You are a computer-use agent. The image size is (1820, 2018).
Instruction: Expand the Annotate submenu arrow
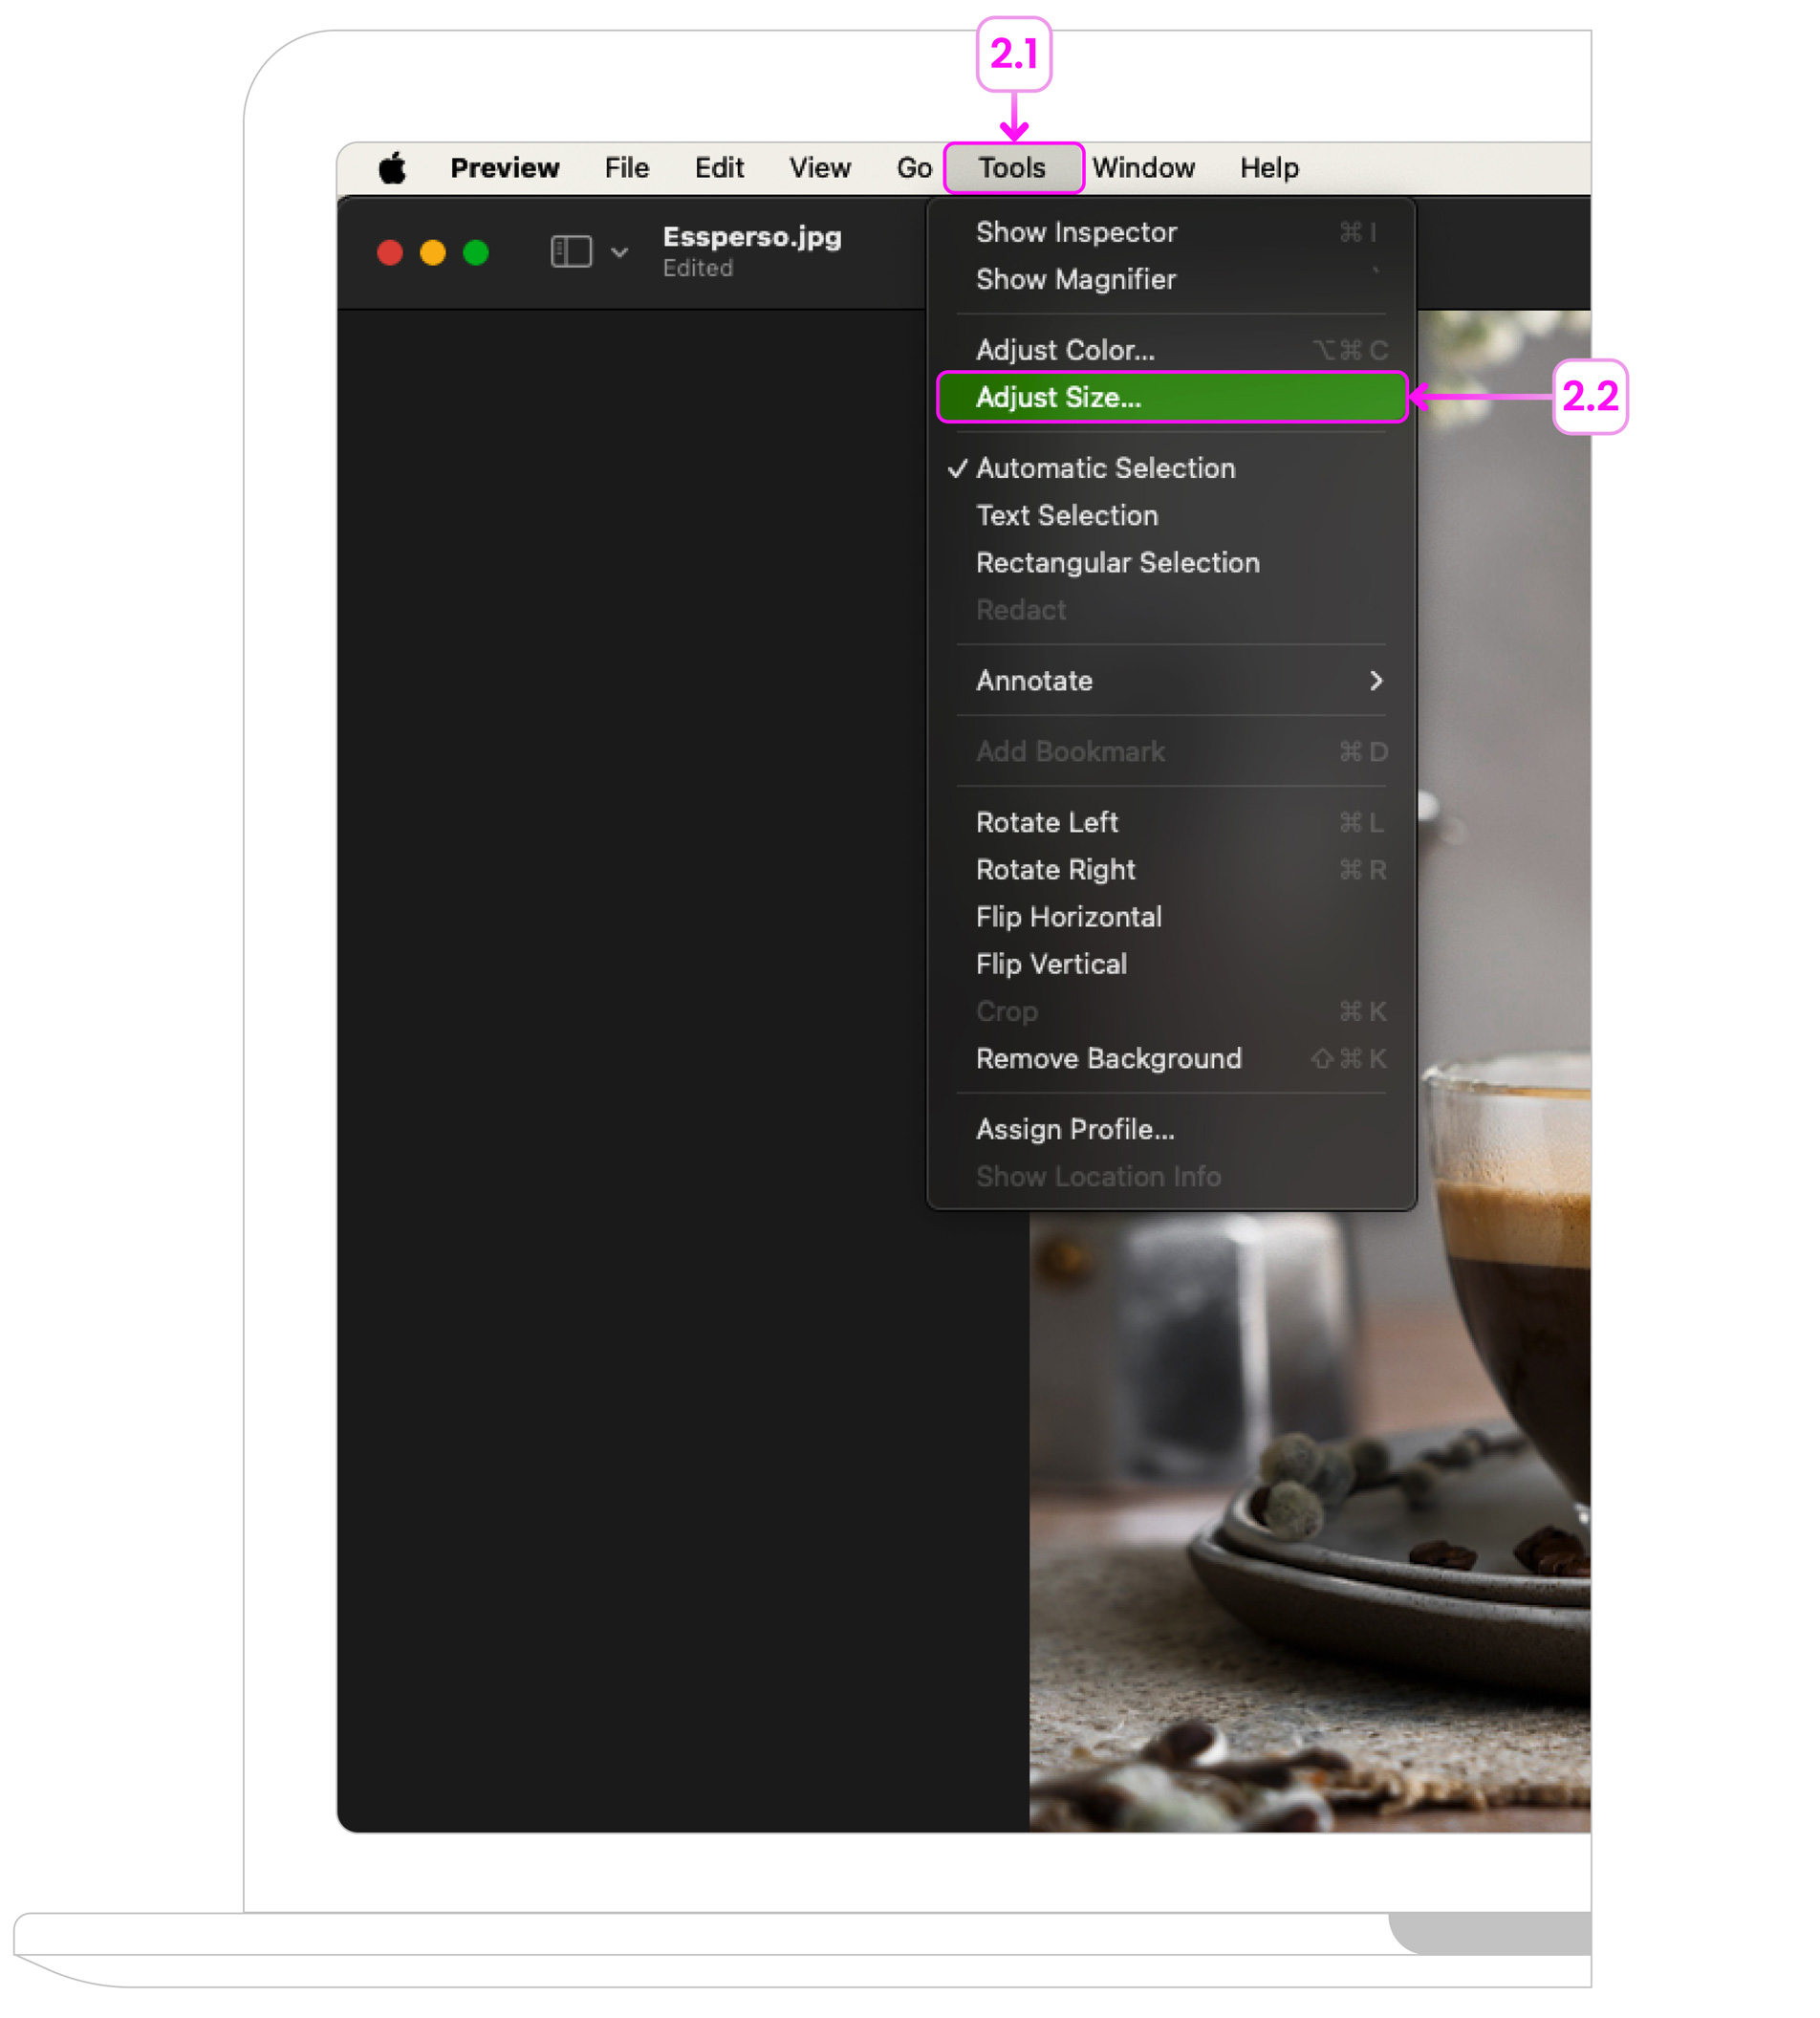pyautogui.click(x=1376, y=680)
